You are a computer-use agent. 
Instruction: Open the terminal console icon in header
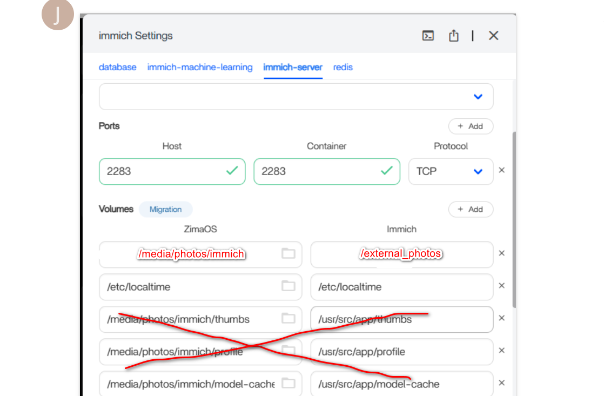(x=428, y=36)
